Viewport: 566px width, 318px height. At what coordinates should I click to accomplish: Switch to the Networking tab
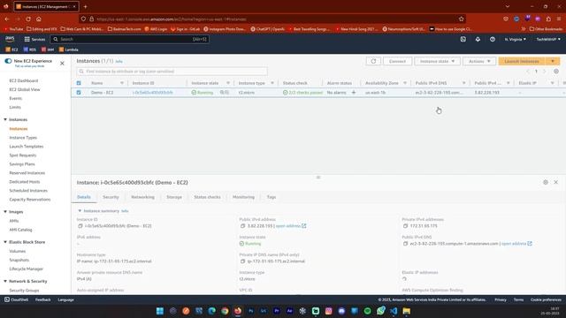click(142, 197)
